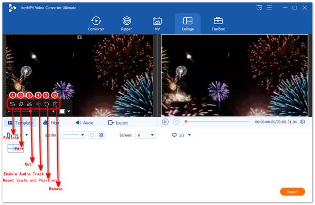Click the striped border pattern icon

point(101,135)
